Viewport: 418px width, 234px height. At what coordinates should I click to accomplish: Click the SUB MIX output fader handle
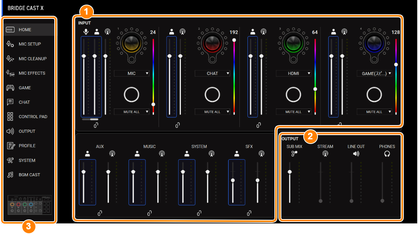pyautogui.click(x=290, y=172)
